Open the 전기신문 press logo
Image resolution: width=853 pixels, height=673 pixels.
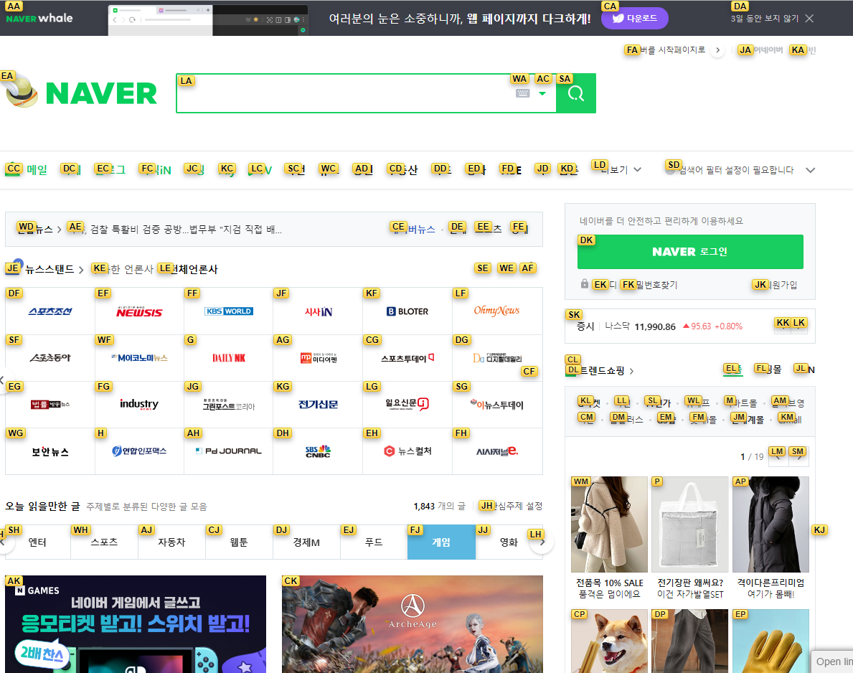point(318,405)
